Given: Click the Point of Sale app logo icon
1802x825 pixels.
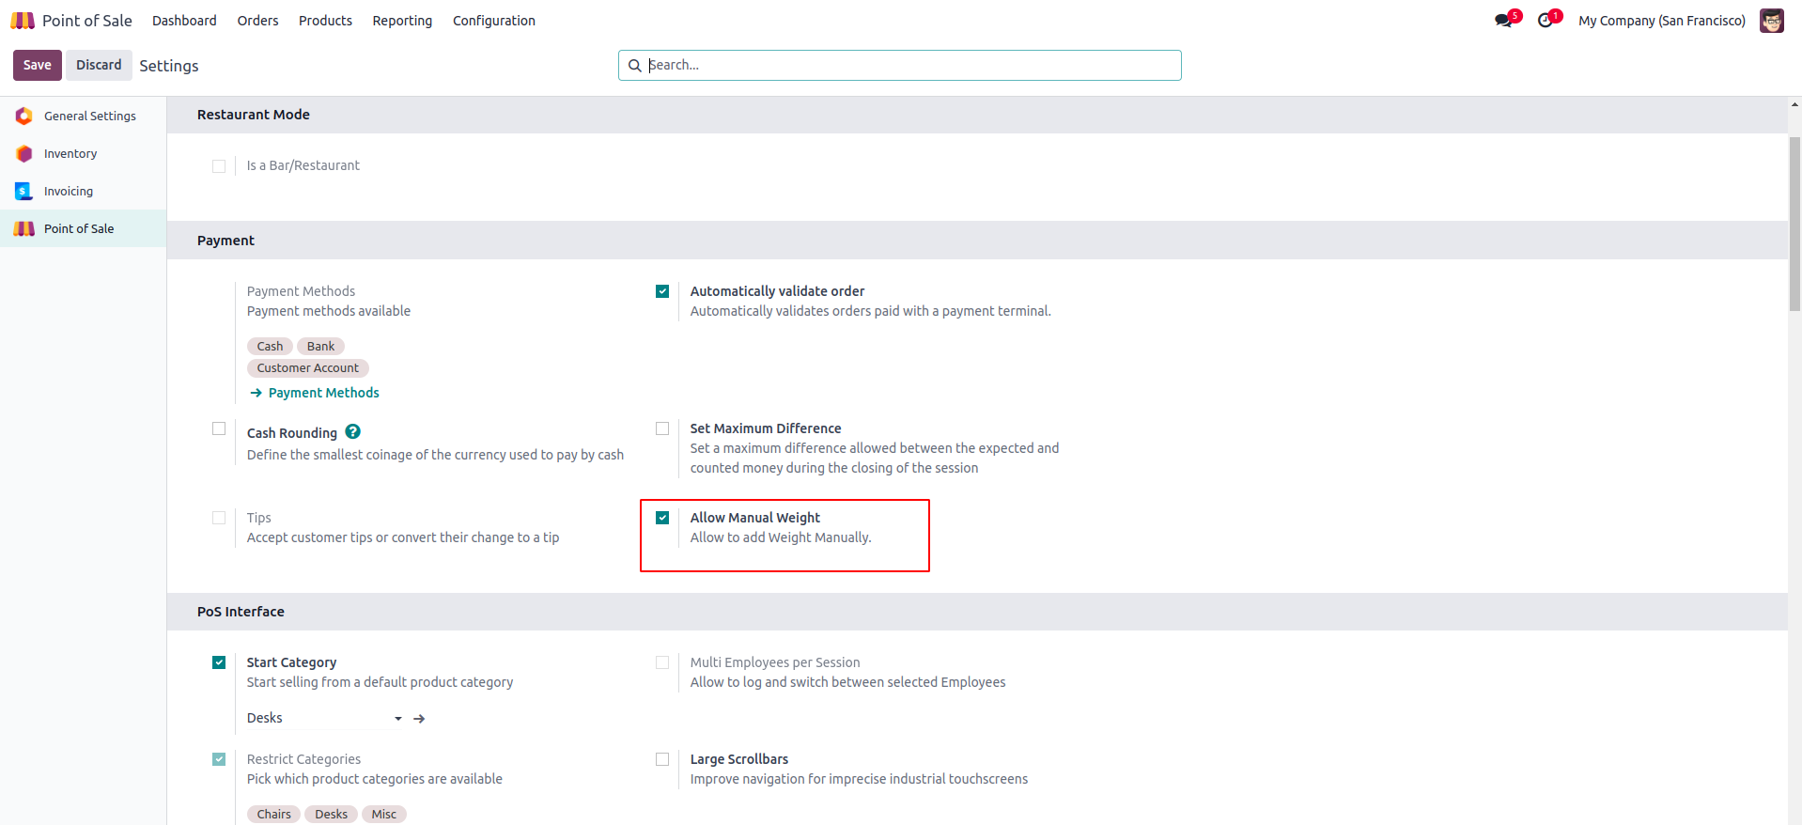Looking at the screenshot, I should (x=23, y=21).
